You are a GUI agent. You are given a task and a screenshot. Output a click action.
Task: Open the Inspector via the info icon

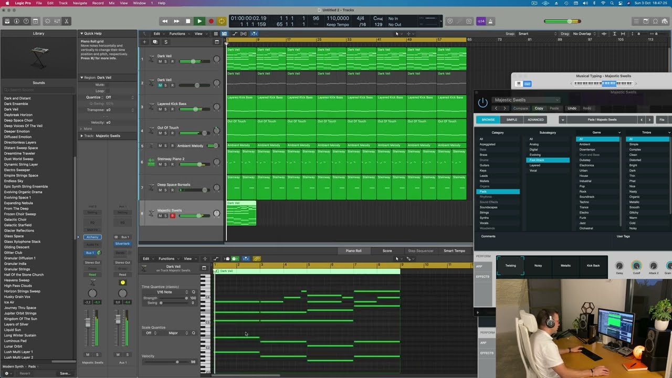17,21
